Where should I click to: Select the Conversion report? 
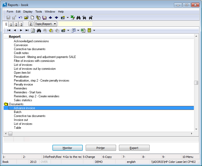click(x=21, y=45)
